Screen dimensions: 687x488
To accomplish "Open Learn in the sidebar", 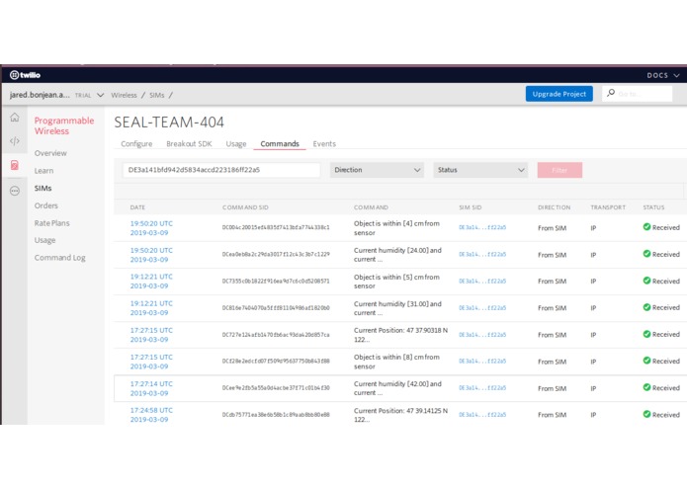I will [x=43, y=171].
